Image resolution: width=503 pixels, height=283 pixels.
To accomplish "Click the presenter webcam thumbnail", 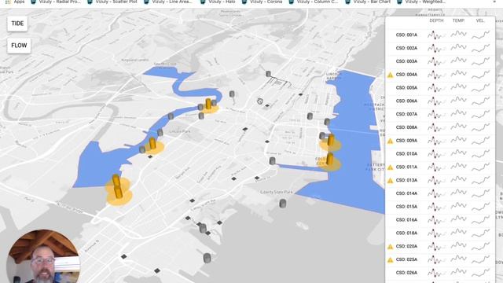I will [43, 256].
